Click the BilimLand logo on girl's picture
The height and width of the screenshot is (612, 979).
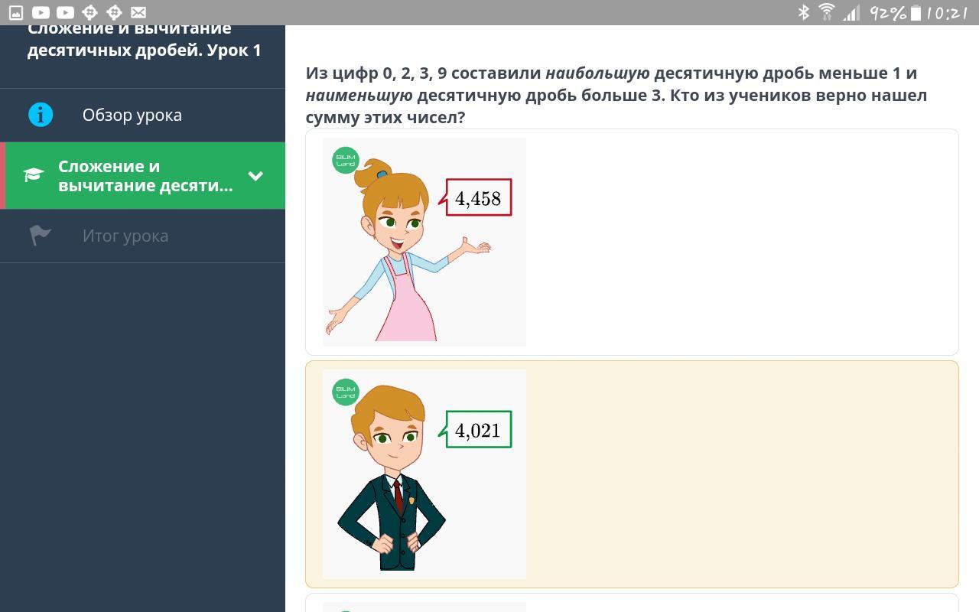[x=346, y=161]
